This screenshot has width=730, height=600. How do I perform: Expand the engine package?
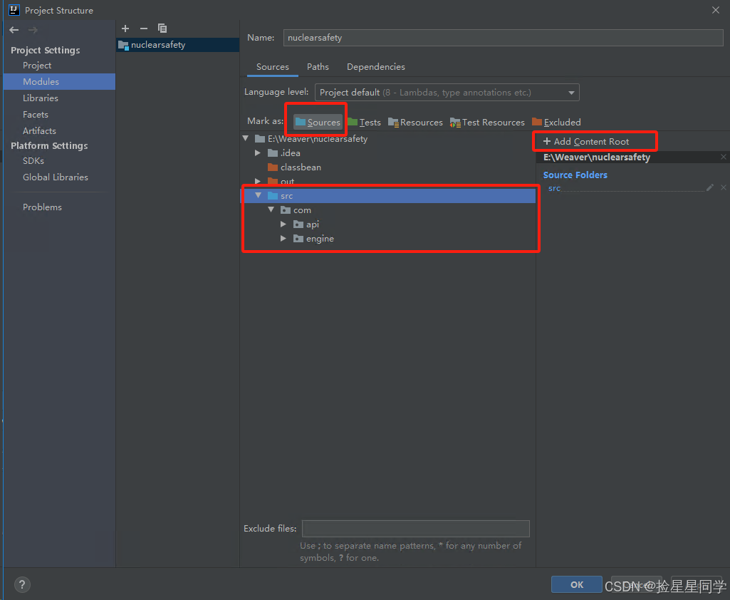coord(283,239)
